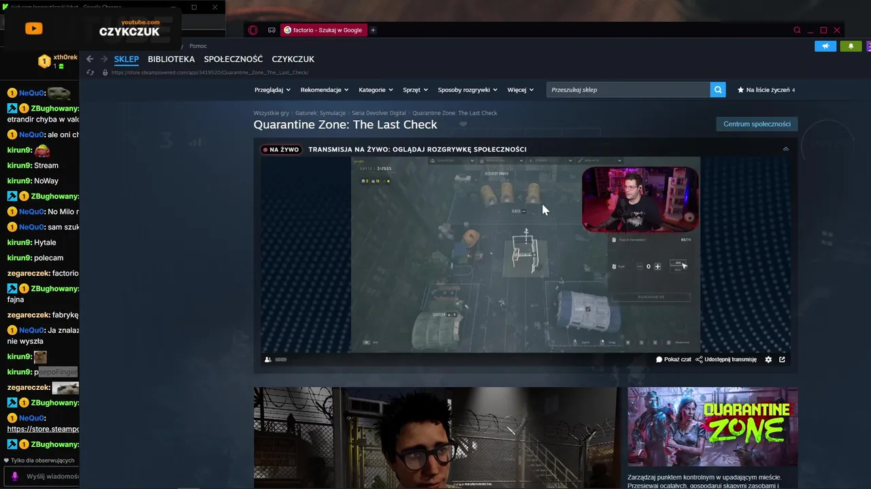Click the speech bubble Pokaż czat icon
This screenshot has height=489, width=871.
click(659, 359)
